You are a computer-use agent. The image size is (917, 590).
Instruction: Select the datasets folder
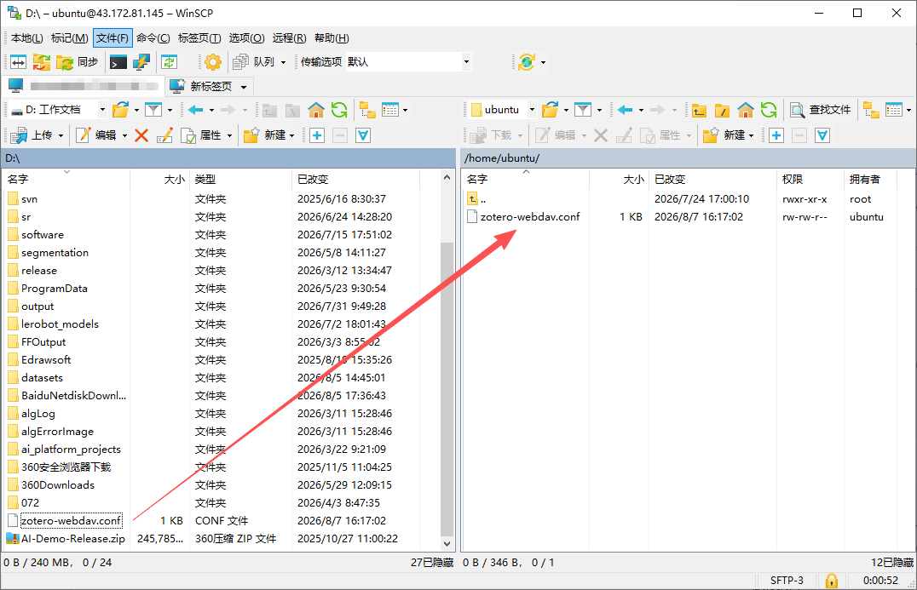point(42,378)
